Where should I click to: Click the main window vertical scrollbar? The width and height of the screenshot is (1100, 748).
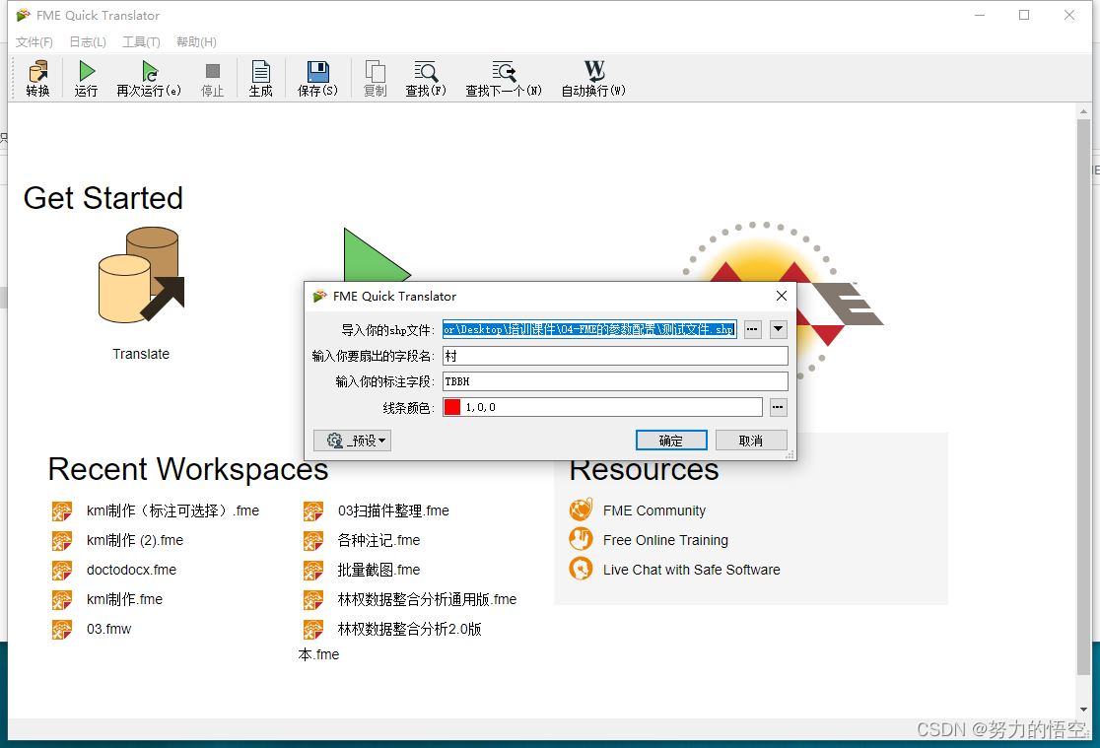[1084, 397]
